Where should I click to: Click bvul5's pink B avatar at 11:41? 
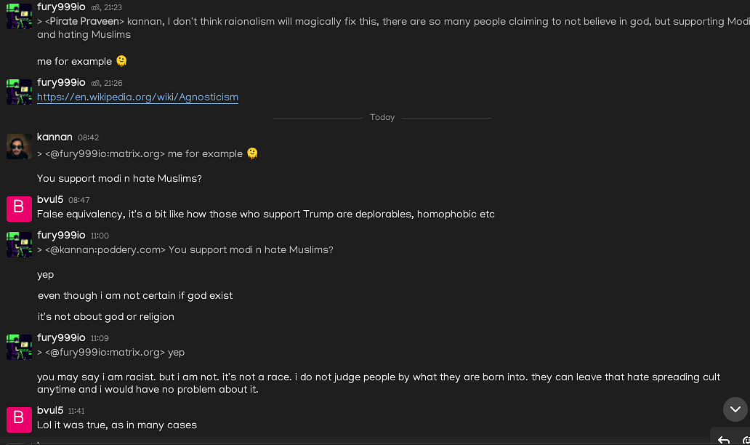tap(19, 420)
